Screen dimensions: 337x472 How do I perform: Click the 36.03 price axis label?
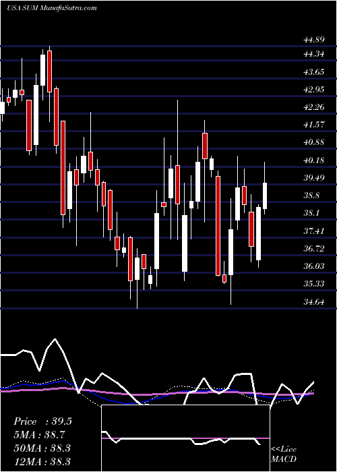tap(313, 266)
